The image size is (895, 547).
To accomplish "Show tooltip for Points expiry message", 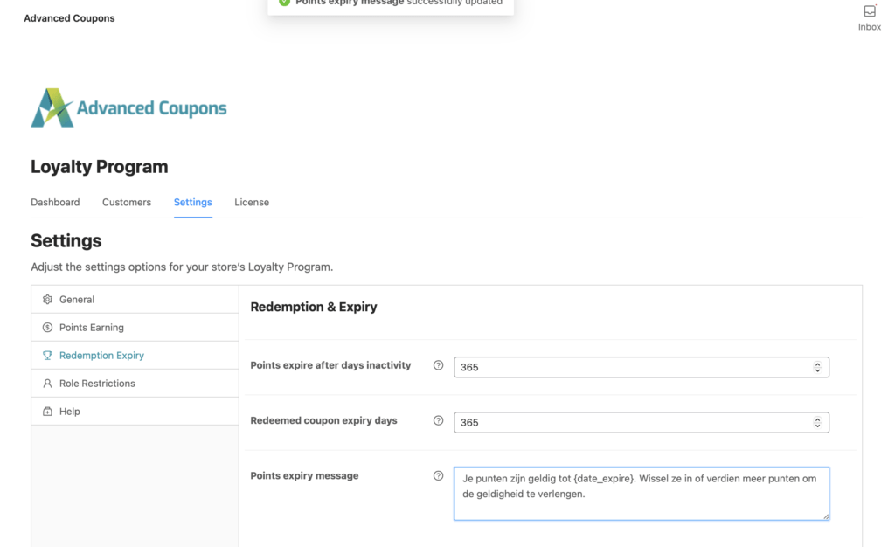I will [439, 475].
